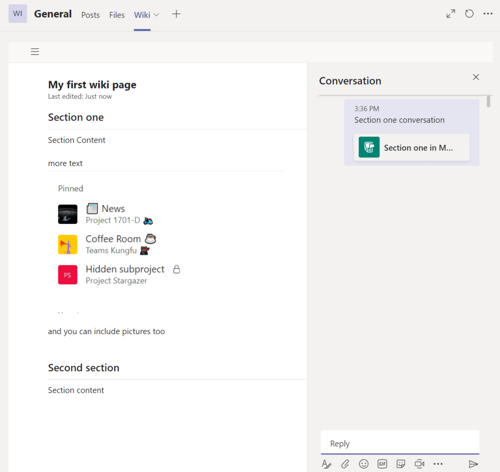Screen dimensions: 500x472
Task: Open the wiki hamburger menu
Action: tap(35, 52)
